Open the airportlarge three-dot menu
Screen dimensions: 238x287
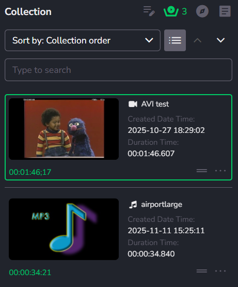(220, 271)
